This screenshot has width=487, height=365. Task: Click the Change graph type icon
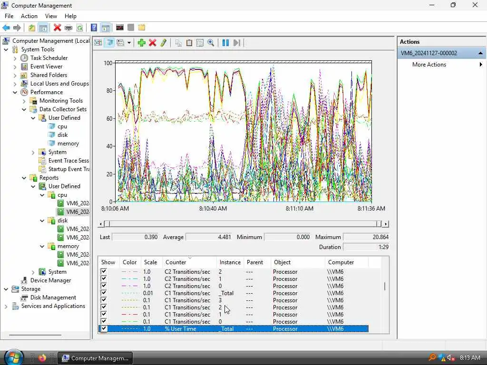[x=120, y=42]
